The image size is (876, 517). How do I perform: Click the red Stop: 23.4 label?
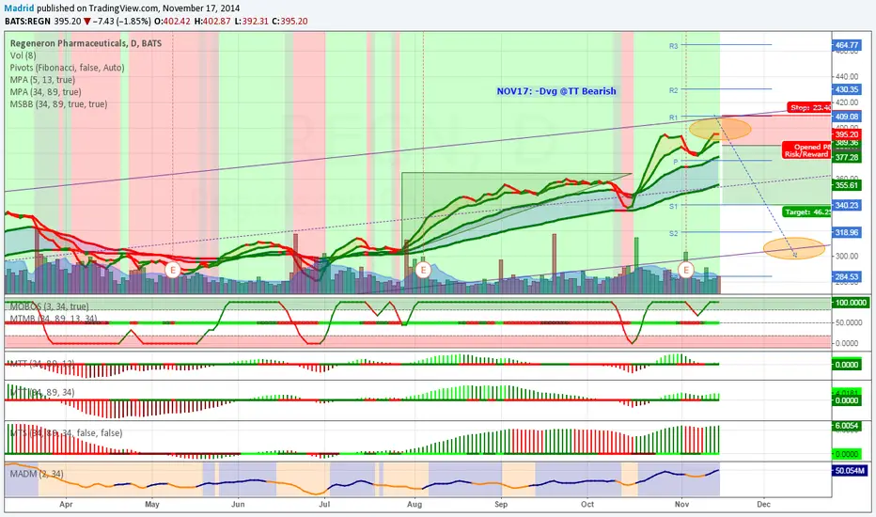[809, 107]
